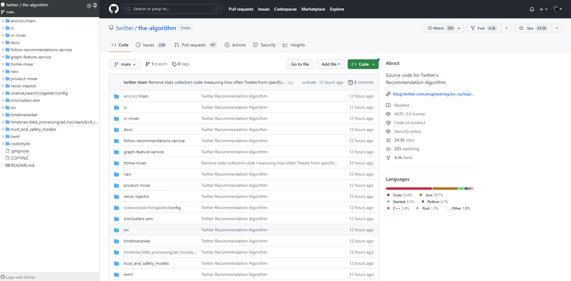Viewport: 571px width, 281px height.
Task: Switch to the Pull requests repository tab
Action: coord(196,45)
